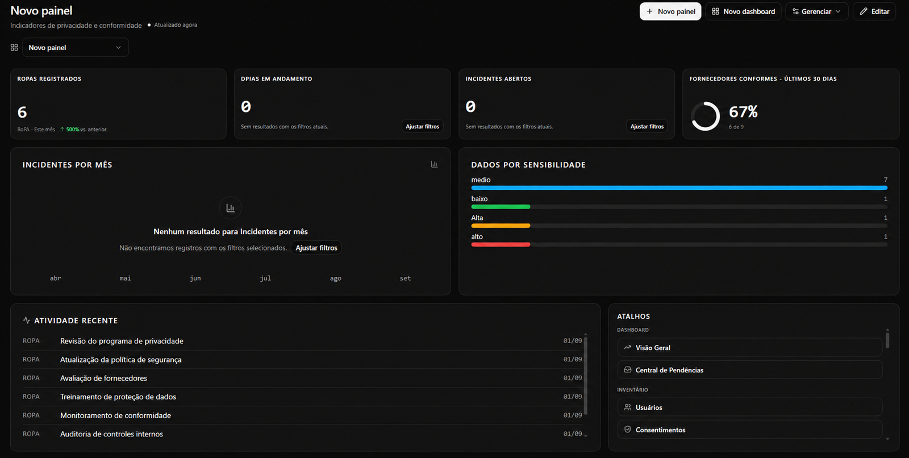Click the shield icon in Consentimentos shortcut
The height and width of the screenshot is (458, 909).
(627, 430)
